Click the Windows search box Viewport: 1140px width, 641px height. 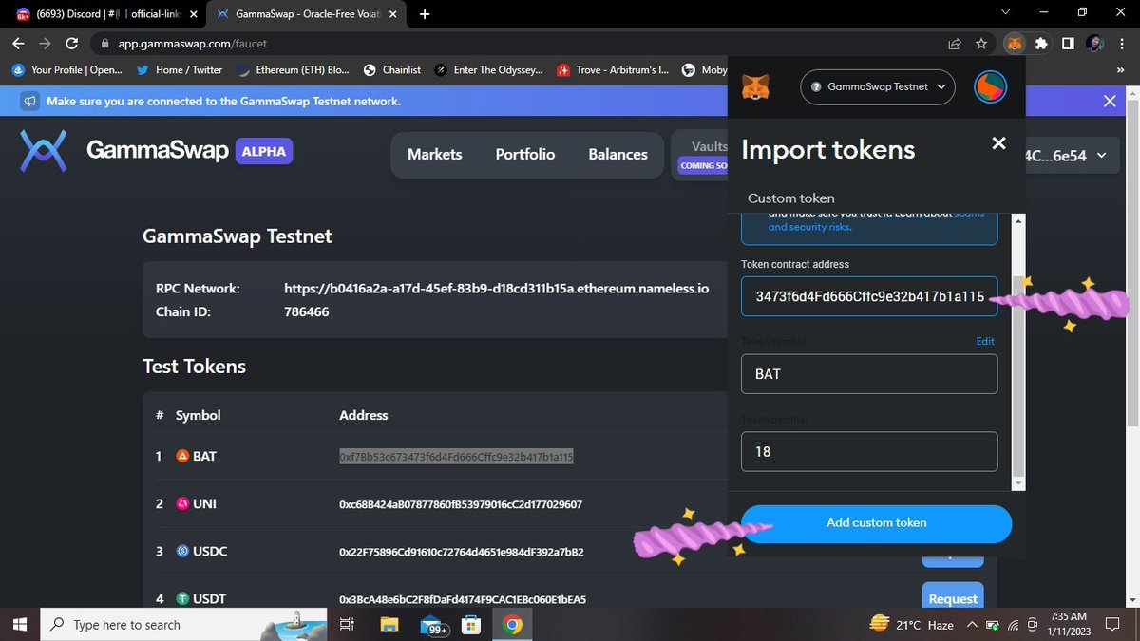(x=184, y=625)
